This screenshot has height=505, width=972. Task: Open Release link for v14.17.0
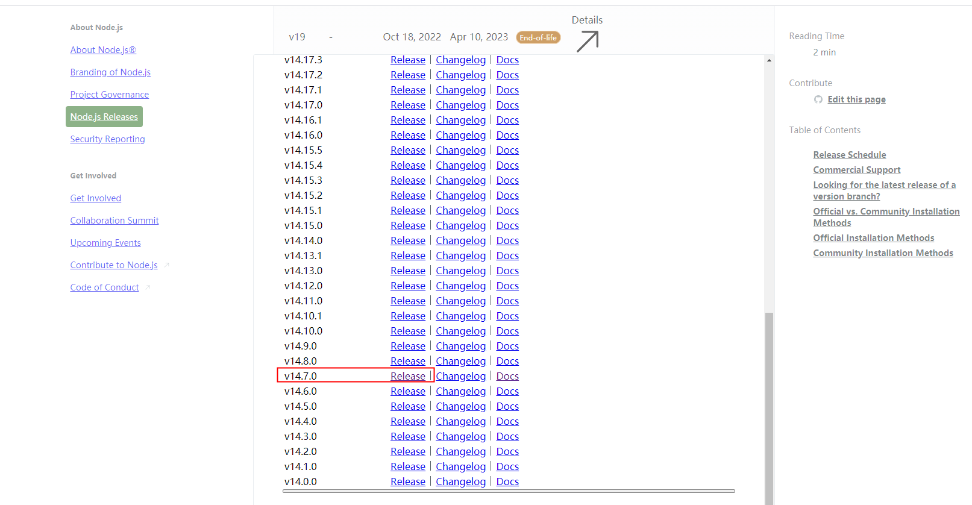(408, 105)
